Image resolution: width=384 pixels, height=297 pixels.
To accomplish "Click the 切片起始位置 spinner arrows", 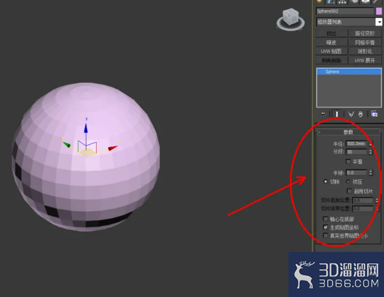I will [377, 200].
